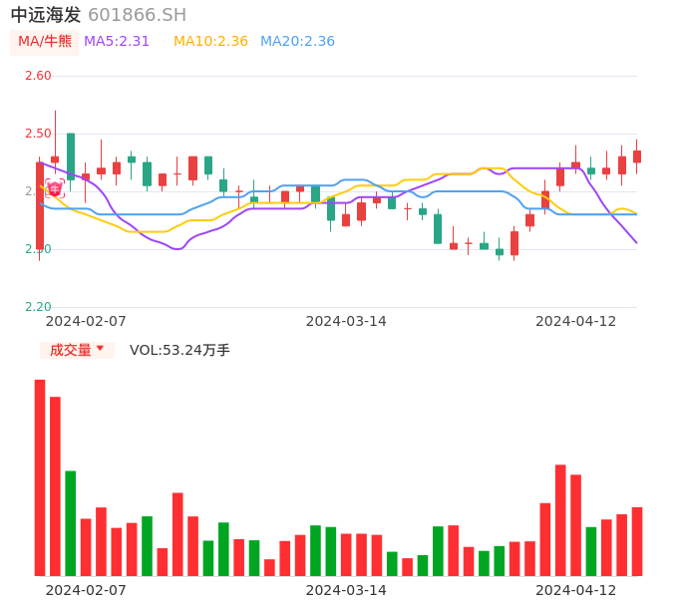Select the last red candlestick on the right
Viewport: 684px width, 604px height.
(x=637, y=156)
